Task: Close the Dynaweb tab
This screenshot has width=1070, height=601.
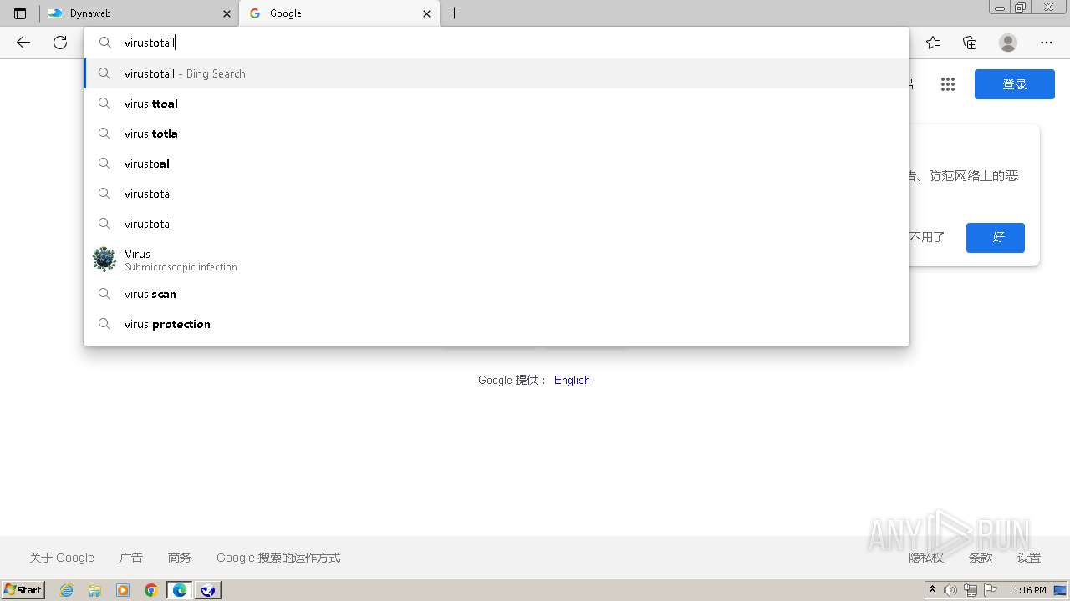Action: pyautogui.click(x=227, y=13)
